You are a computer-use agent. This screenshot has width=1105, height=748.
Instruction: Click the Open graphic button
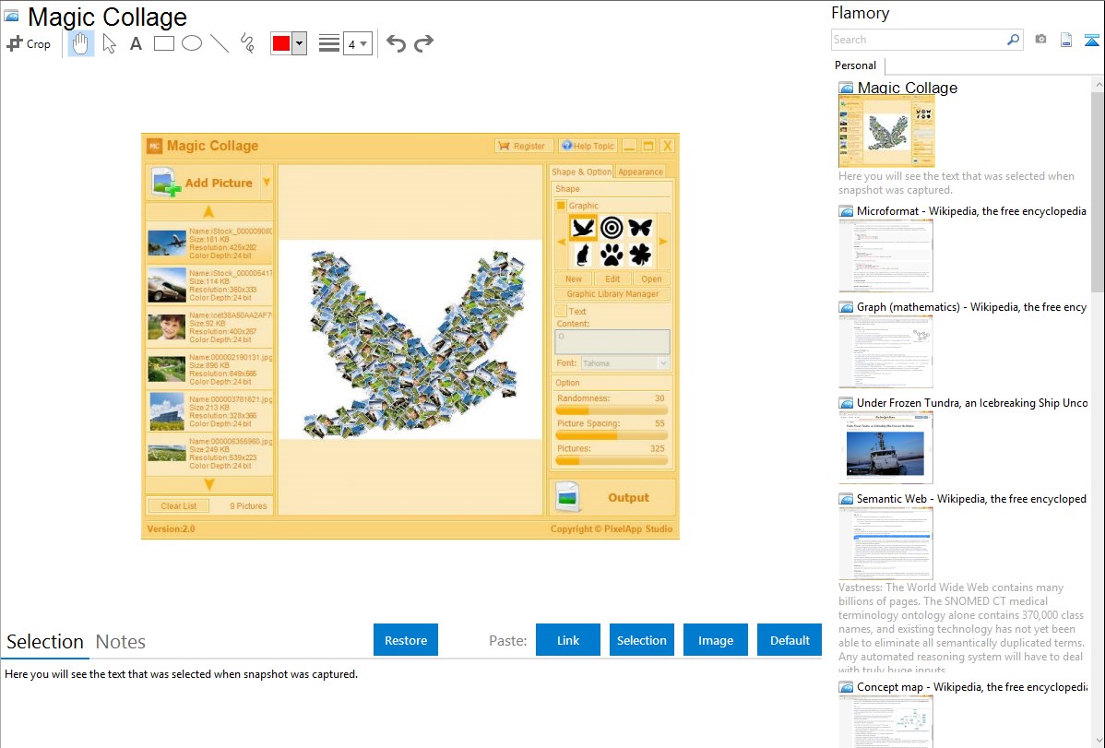click(x=651, y=279)
